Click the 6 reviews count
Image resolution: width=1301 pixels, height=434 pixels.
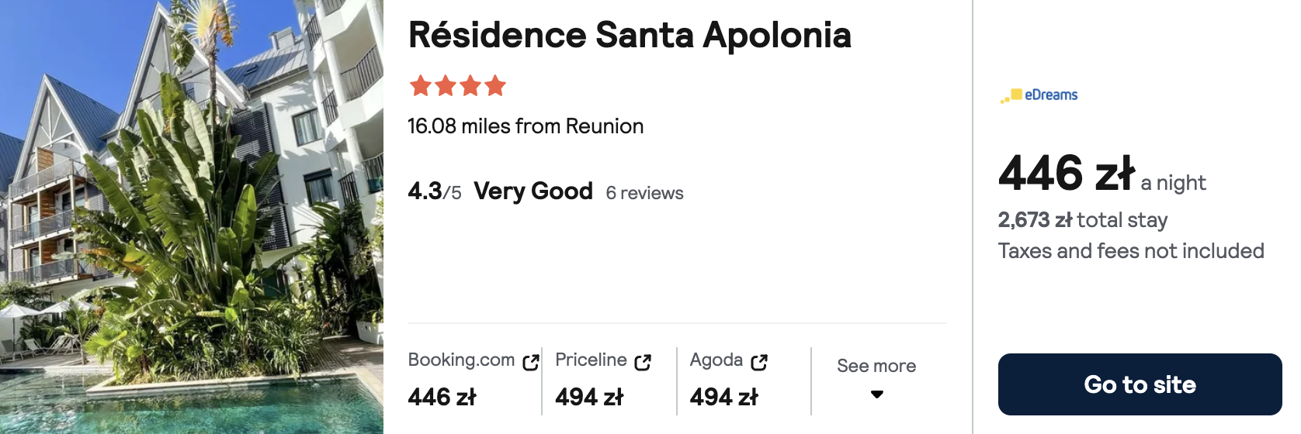pyautogui.click(x=644, y=193)
